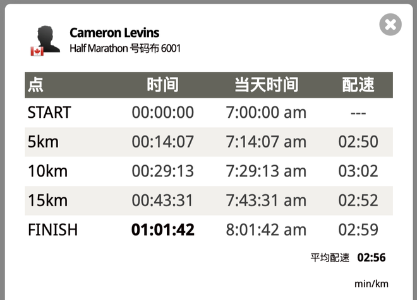The width and height of the screenshot is (417, 300).
Task: Select the name Cameron Levins
Action: click(114, 33)
